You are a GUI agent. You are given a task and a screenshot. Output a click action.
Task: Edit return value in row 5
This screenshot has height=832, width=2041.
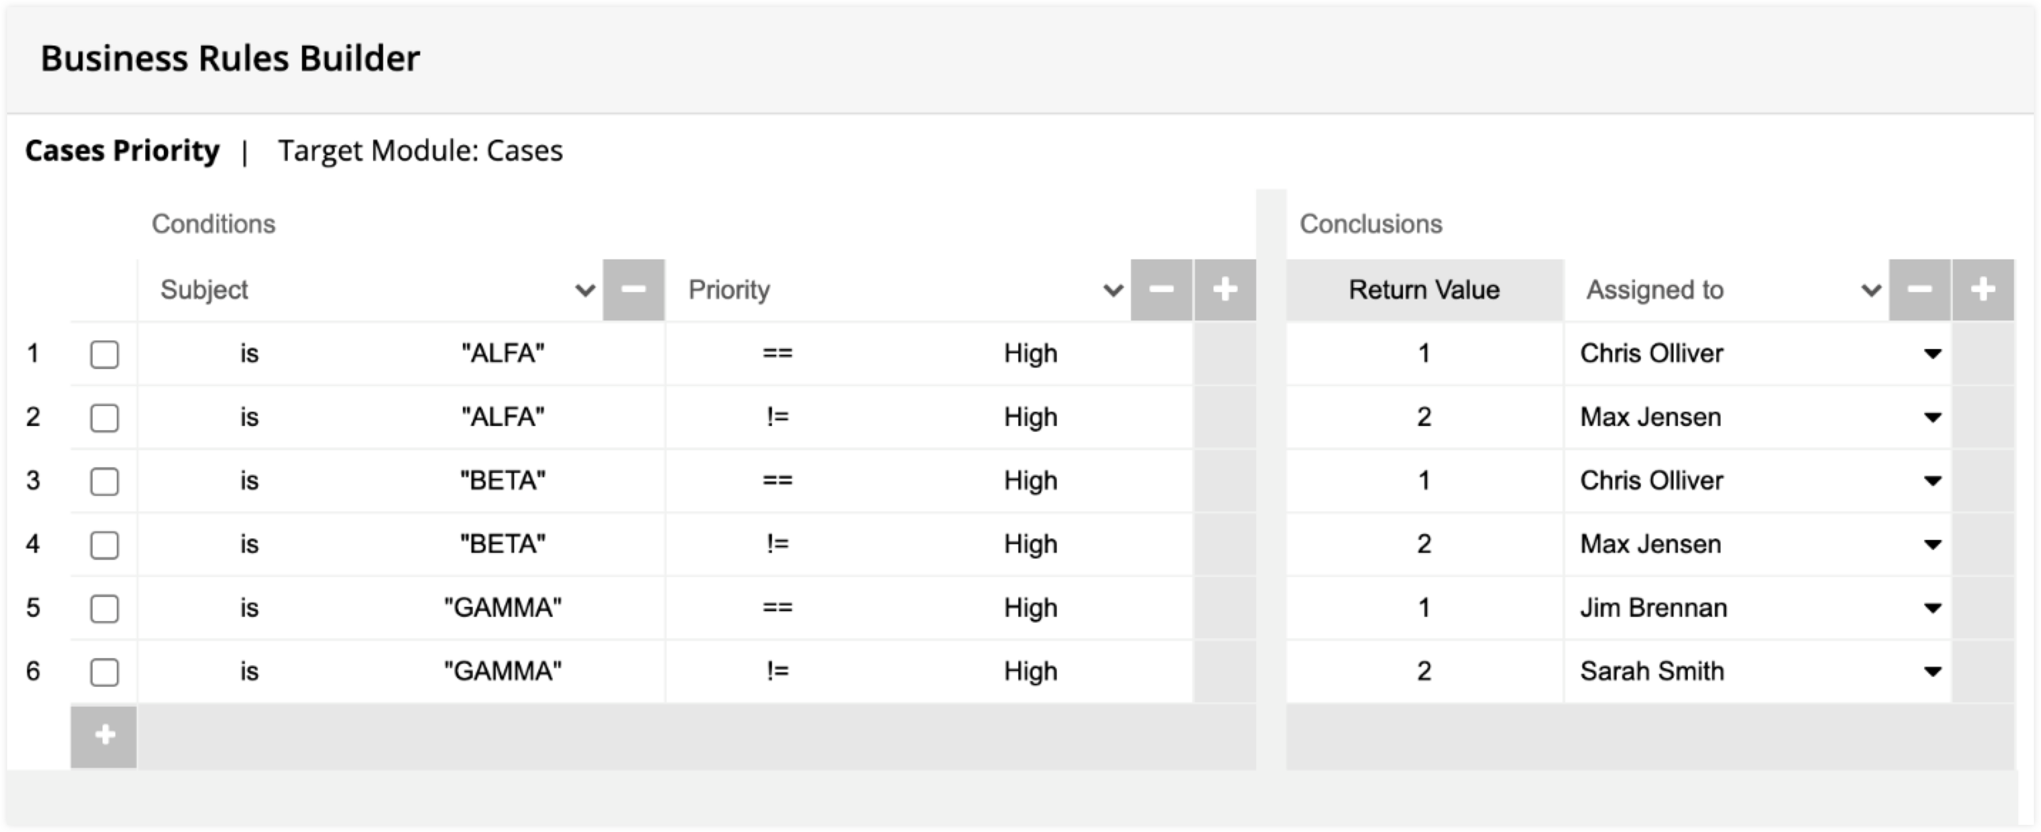1424,608
